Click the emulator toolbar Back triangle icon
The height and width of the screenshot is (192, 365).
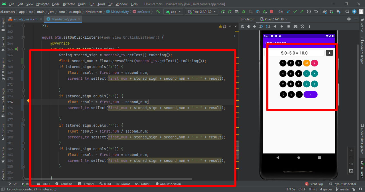[x=275, y=26]
